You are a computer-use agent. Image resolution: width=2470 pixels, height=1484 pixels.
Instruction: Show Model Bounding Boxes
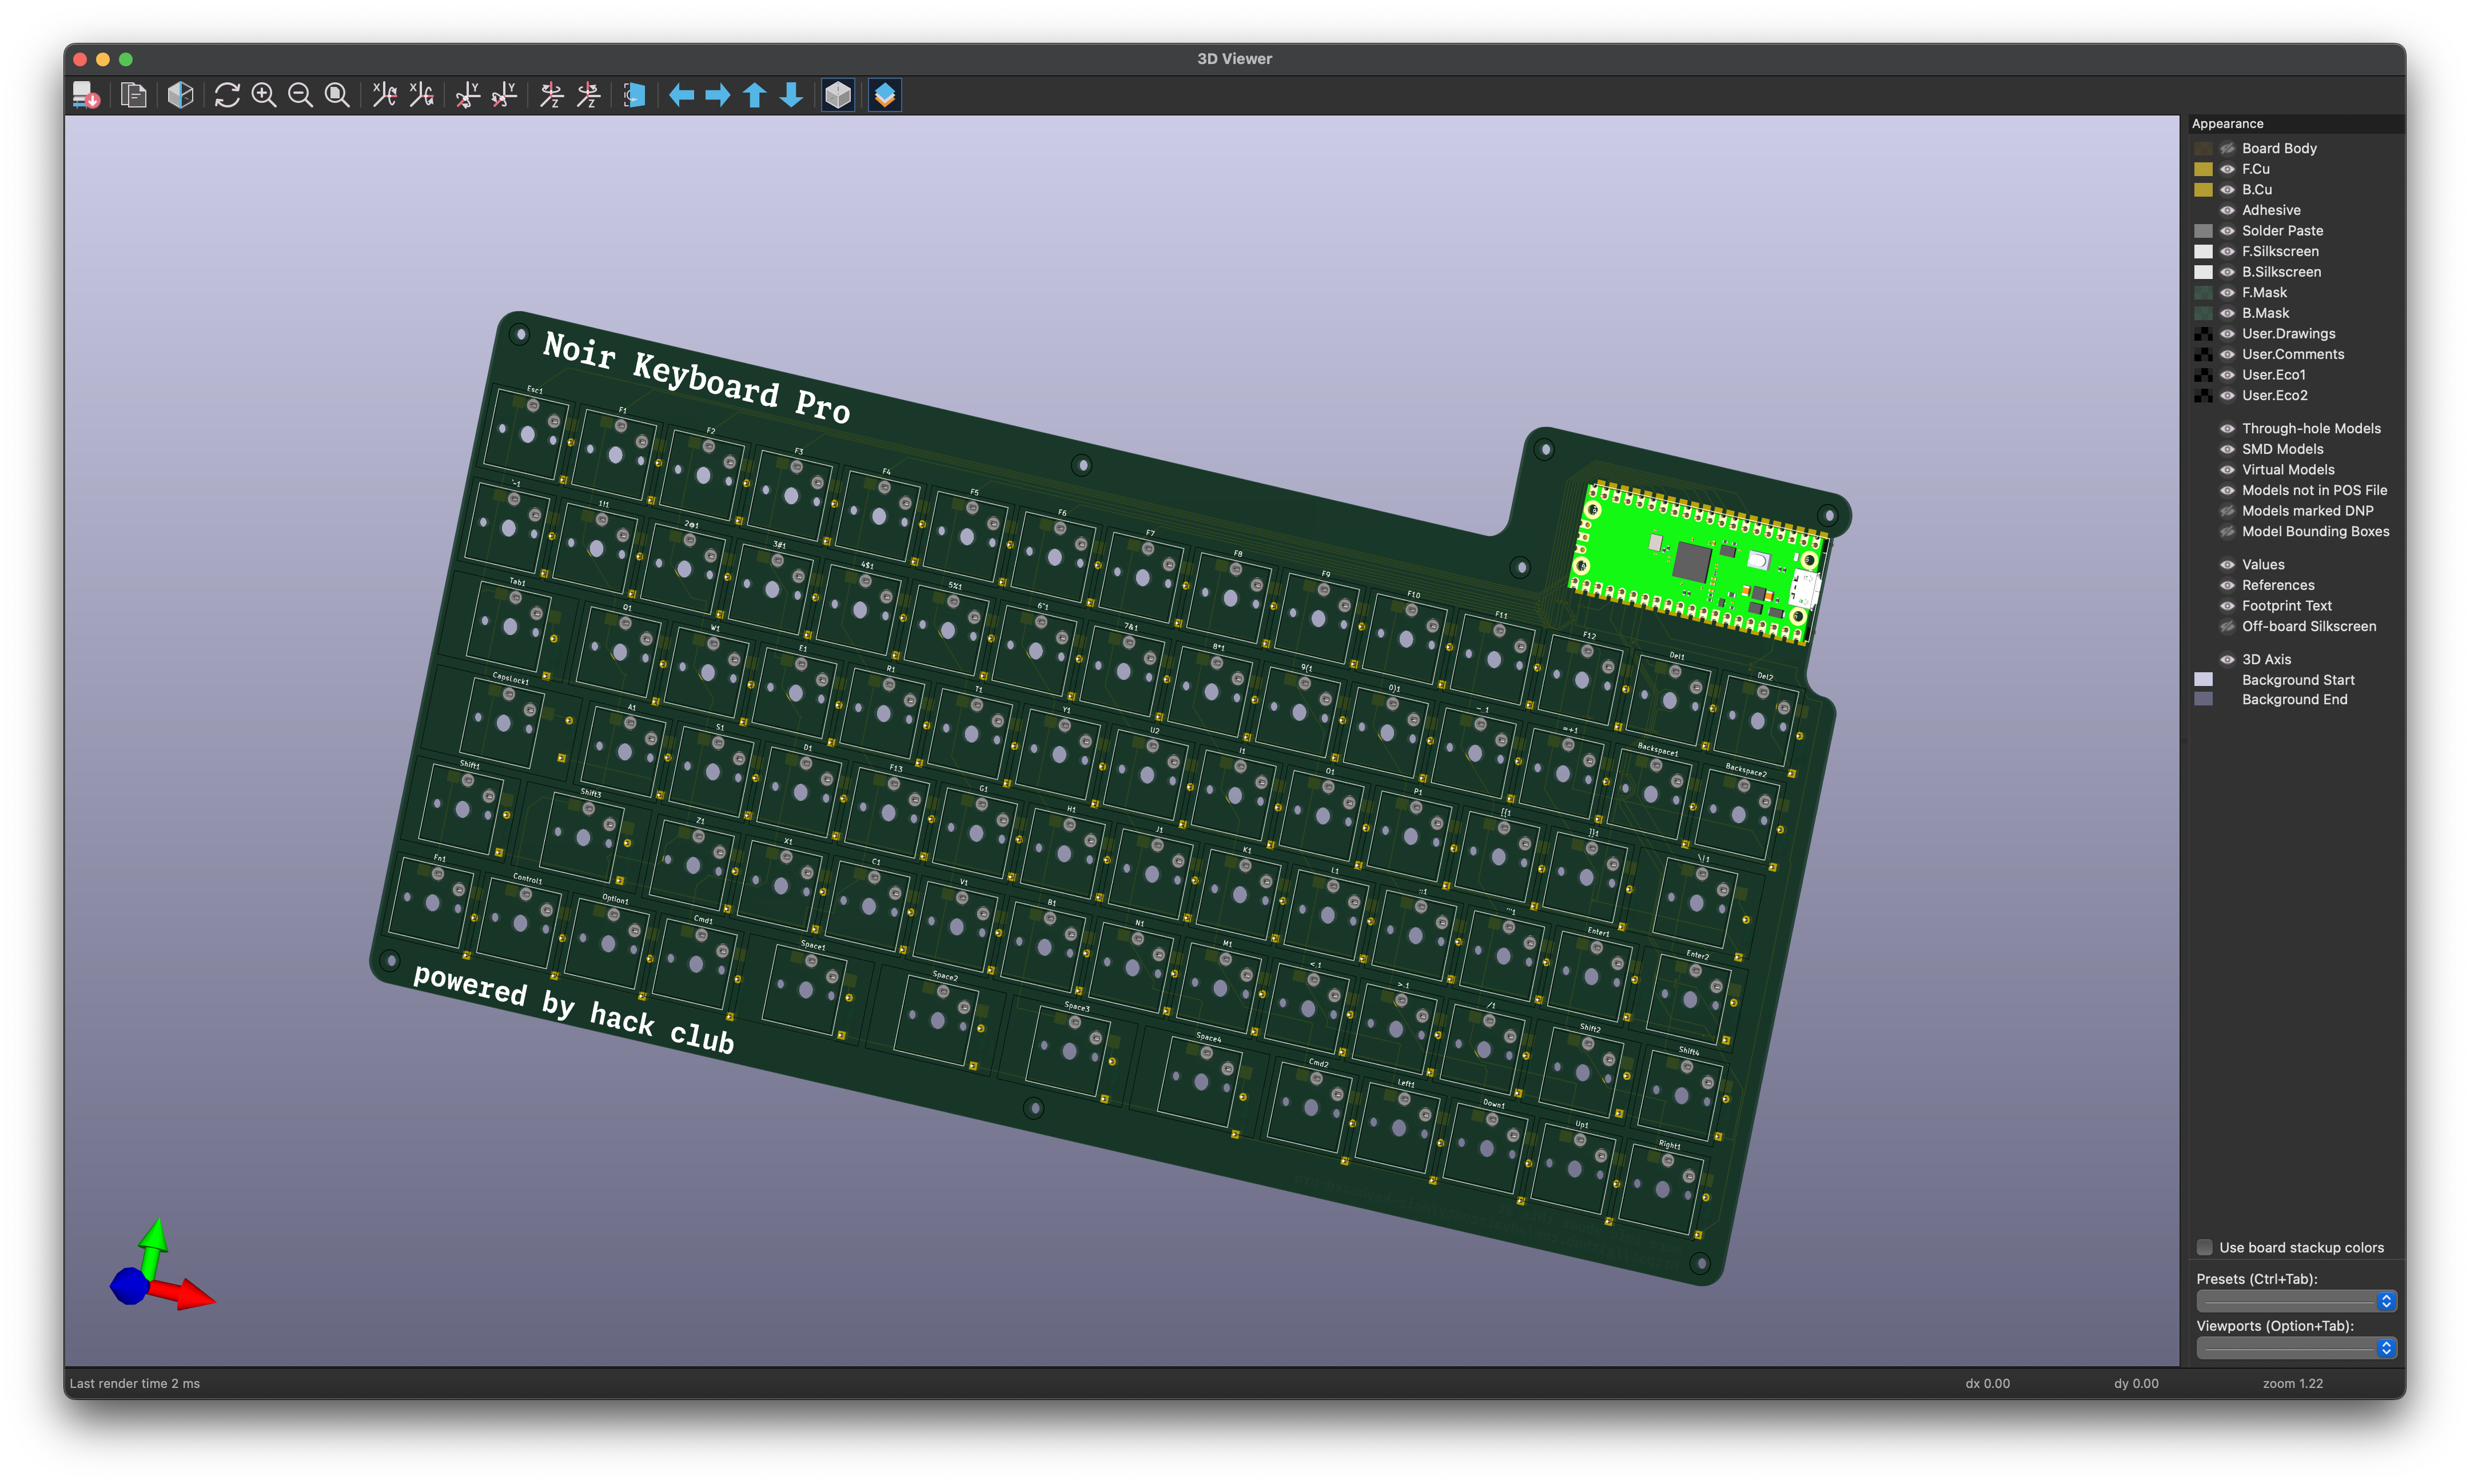(2227, 532)
